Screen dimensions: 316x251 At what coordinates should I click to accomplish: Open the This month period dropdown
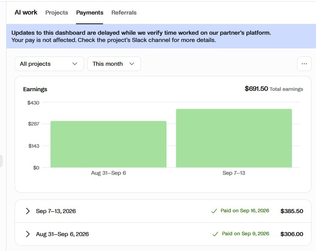(114, 64)
